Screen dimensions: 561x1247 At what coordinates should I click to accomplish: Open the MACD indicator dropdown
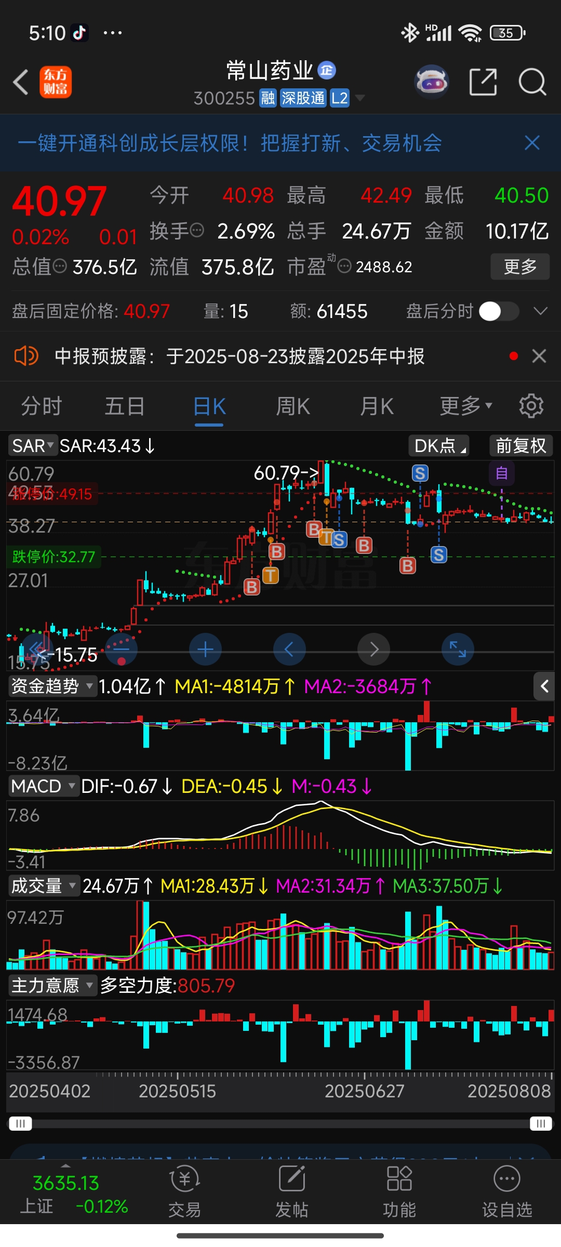(x=44, y=786)
